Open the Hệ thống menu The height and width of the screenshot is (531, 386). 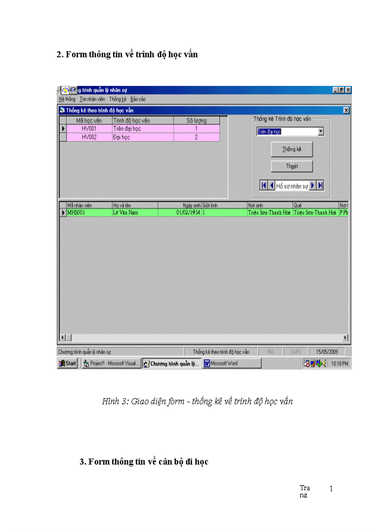click(x=67, y=99)
